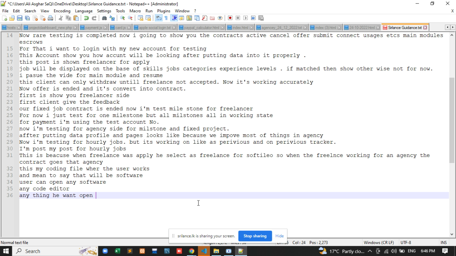
Task: Click the Print icon in toolbar
Action: tap(50, 18)
